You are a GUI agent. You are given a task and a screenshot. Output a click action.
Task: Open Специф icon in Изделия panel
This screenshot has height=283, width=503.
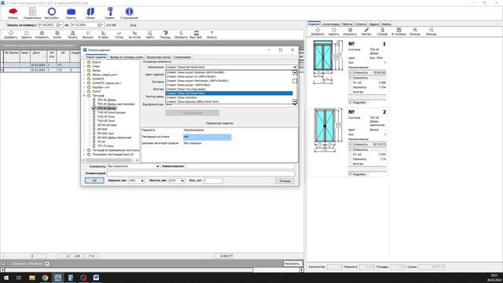[382, 31]
